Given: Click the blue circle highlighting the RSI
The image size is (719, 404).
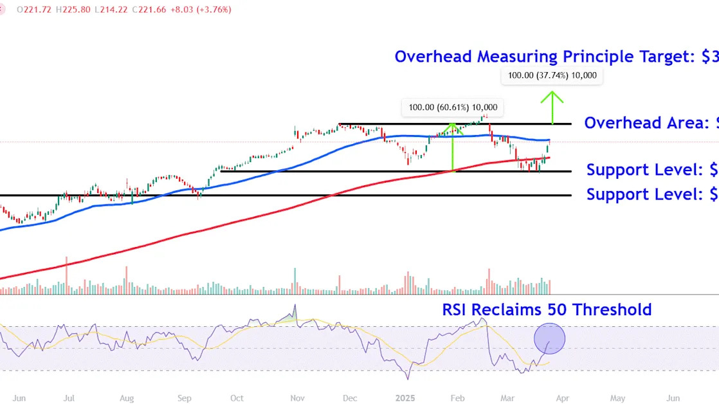Looking at the screenshot, I should [x=549, y=339].
